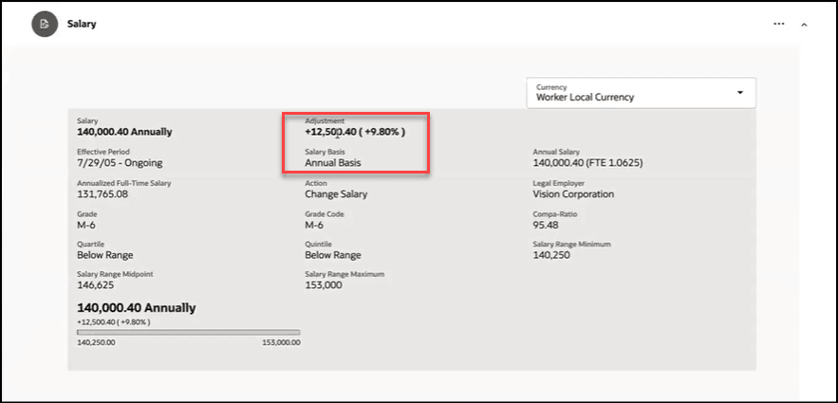Viewport: 838px width, 403px height.
Task: Select the 140,000.40 Annually salary value
Action: click(124, 132)
